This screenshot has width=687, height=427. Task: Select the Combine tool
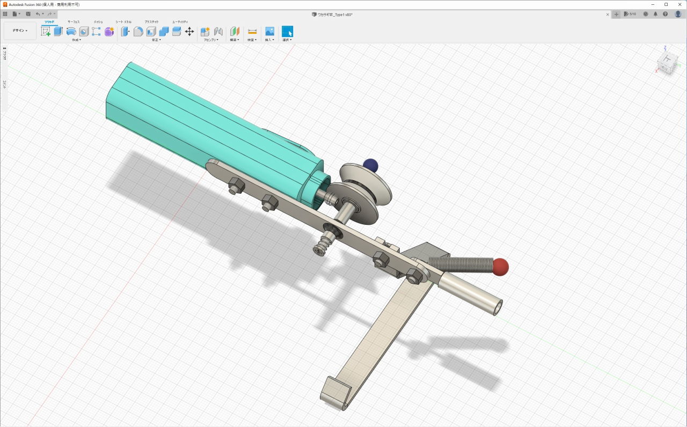(x=164, y=32)
